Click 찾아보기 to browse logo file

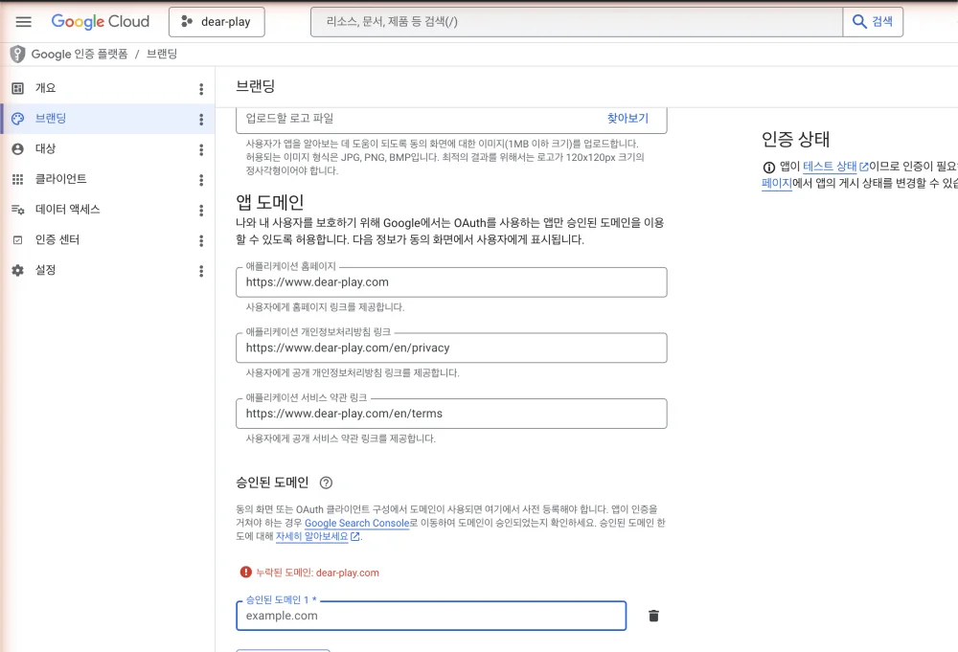(x=627, y=118)
